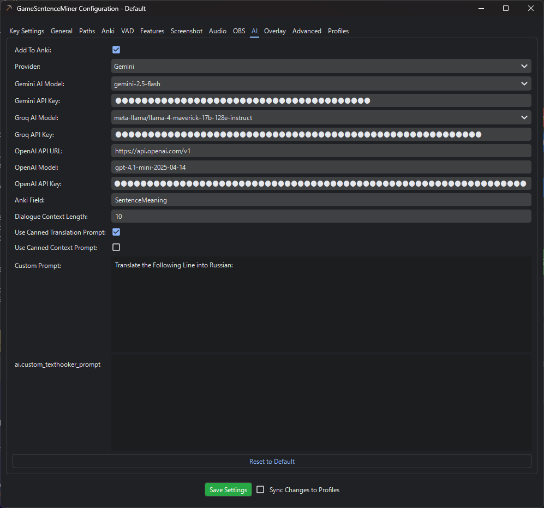Open the Anki settings tab
Image resolution: width=544 pixels, height=508 pixels.
click(x=107, y=31)
